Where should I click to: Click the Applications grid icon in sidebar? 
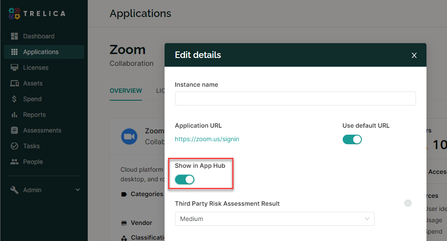[14, 52]
